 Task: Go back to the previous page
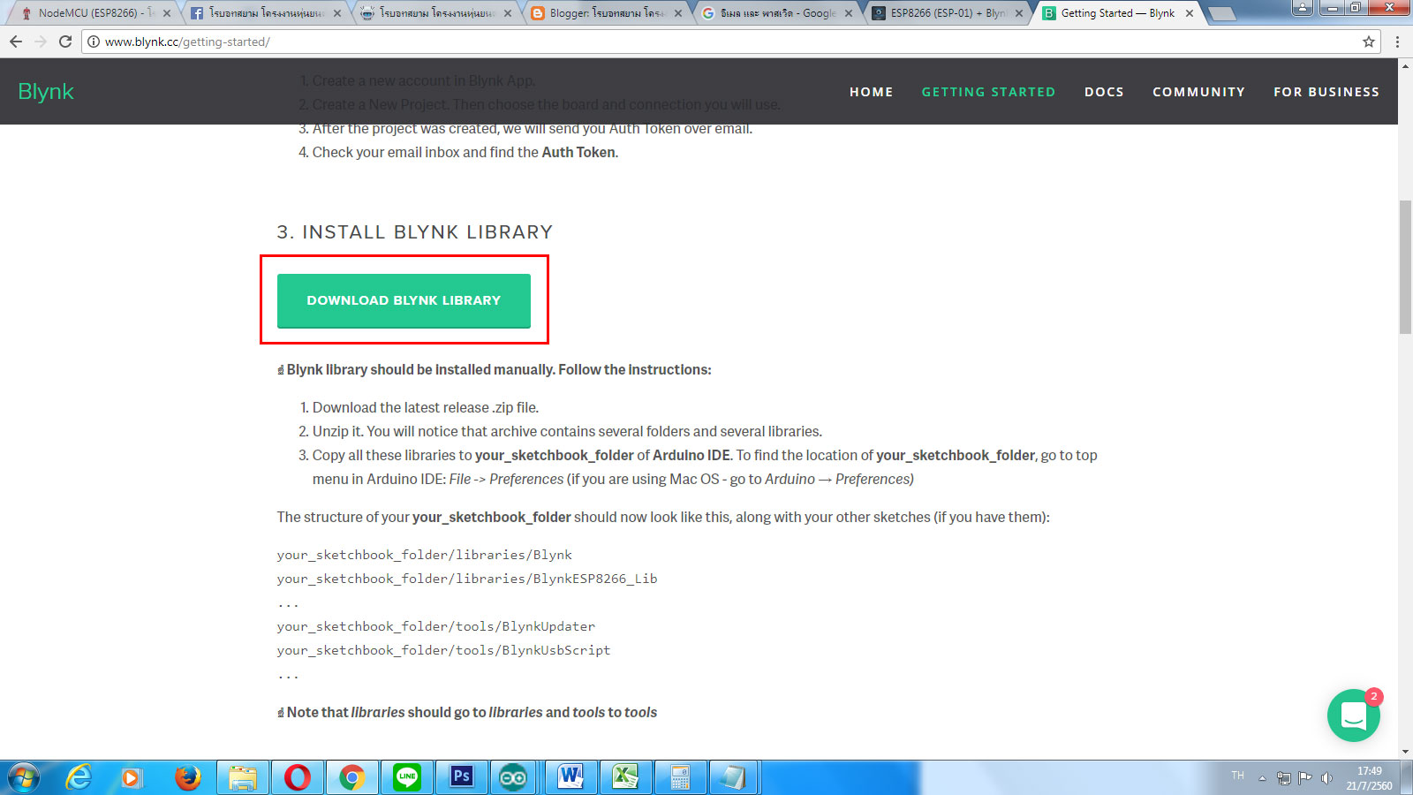point(16,42)
